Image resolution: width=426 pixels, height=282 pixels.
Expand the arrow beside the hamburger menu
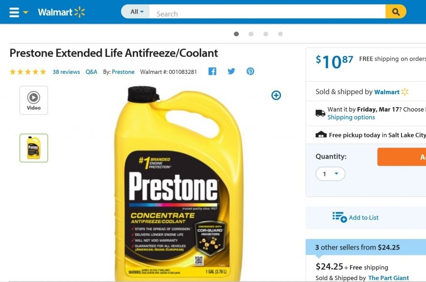(26, 12)
